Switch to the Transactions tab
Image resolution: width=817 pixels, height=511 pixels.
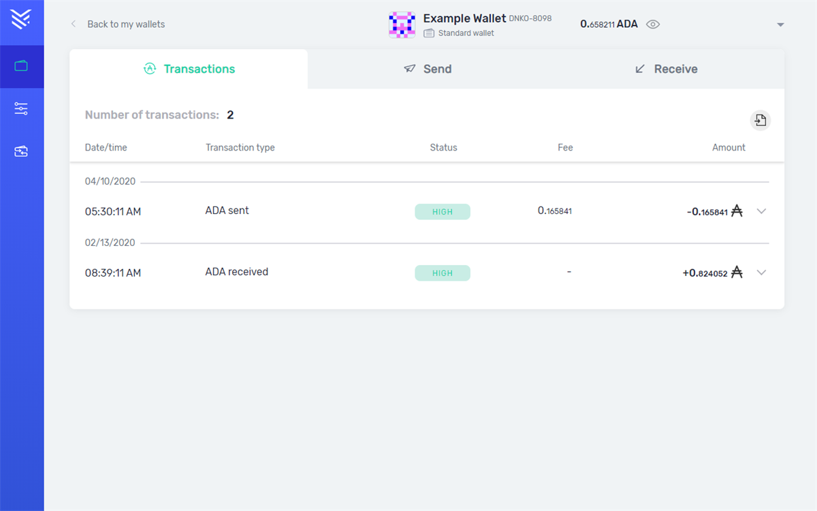tap(189, 69)
